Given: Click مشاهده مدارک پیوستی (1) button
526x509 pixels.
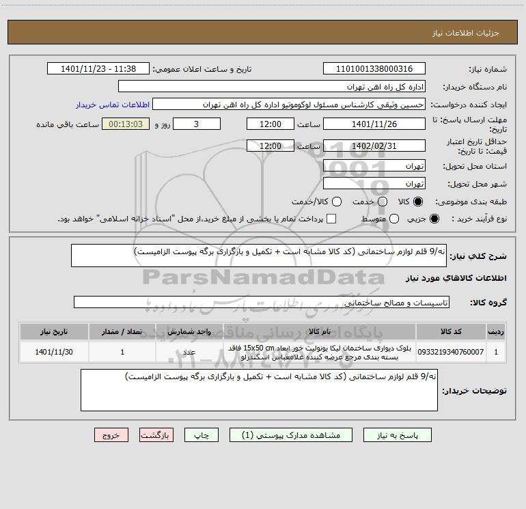Looking at the screenshot, I should click(x=291, y=435).
